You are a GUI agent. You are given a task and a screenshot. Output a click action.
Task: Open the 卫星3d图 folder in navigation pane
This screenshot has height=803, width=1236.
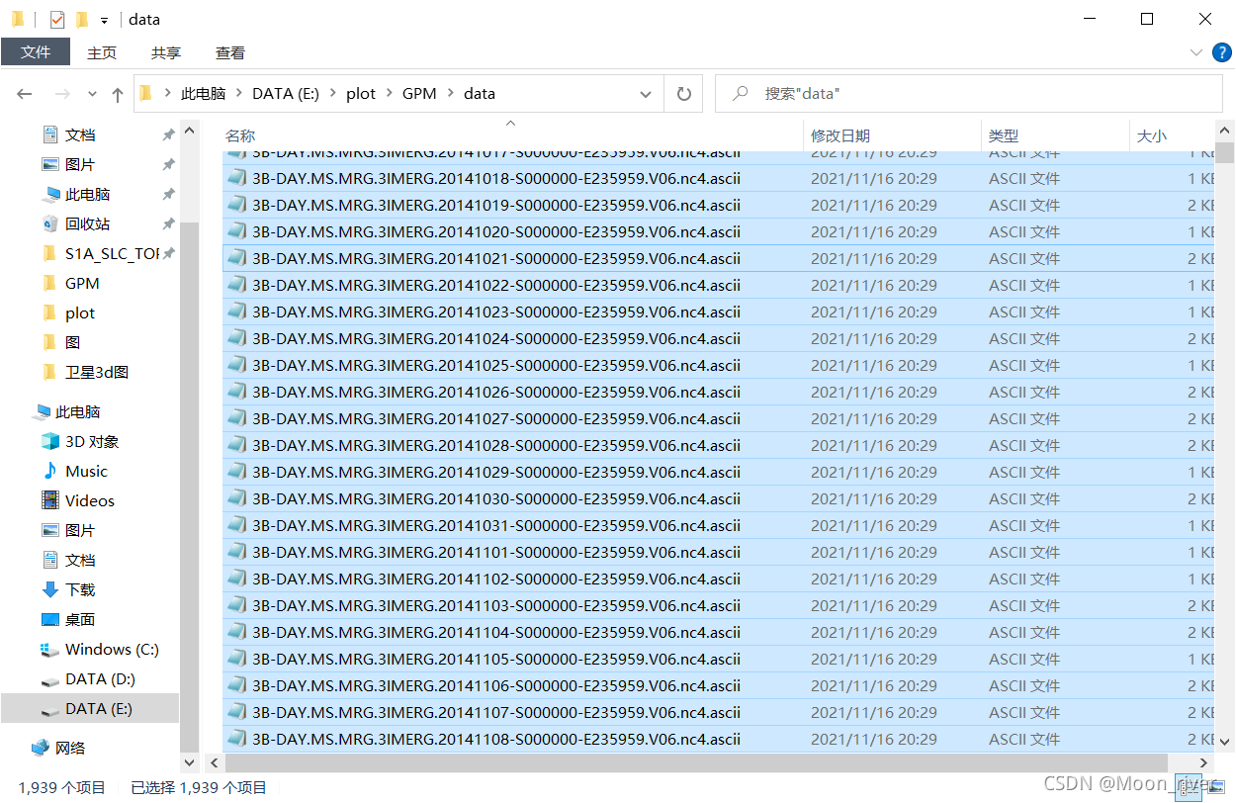97,372
